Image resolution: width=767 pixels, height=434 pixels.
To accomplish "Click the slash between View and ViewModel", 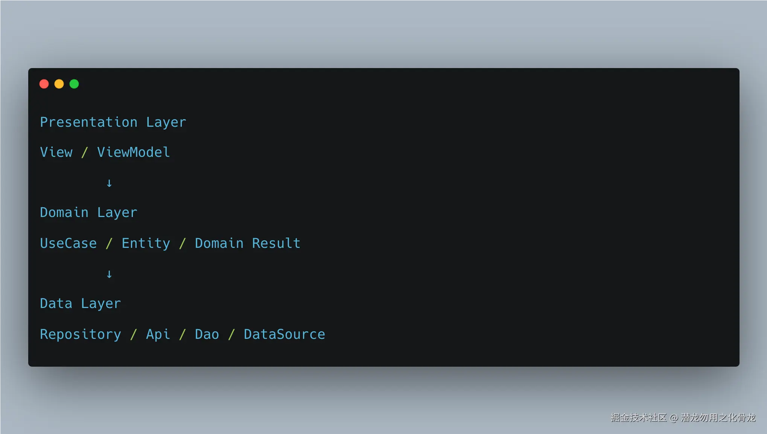I will coord(85,152).
